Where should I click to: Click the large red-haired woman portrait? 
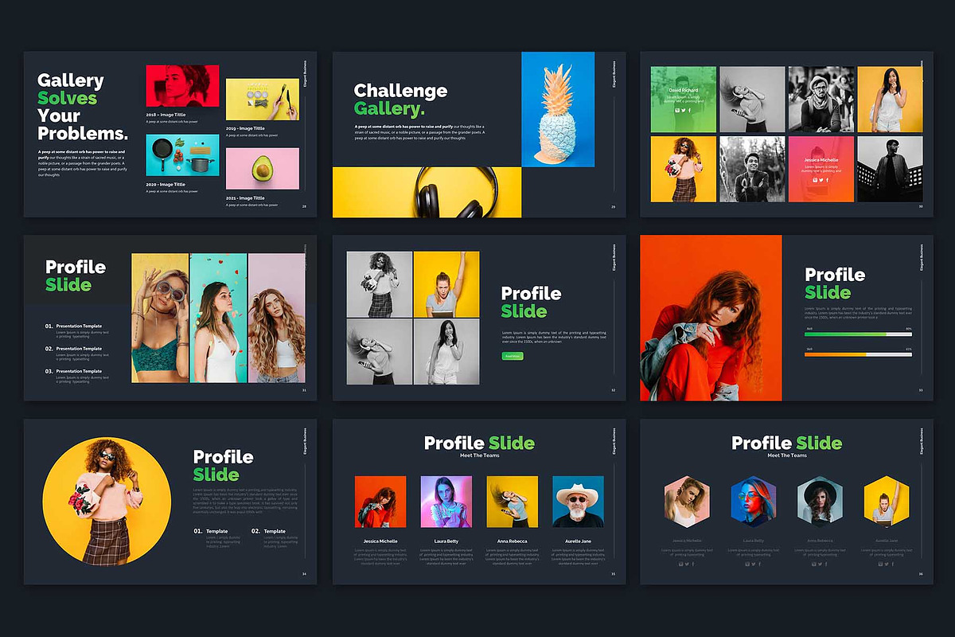(711, 318)
